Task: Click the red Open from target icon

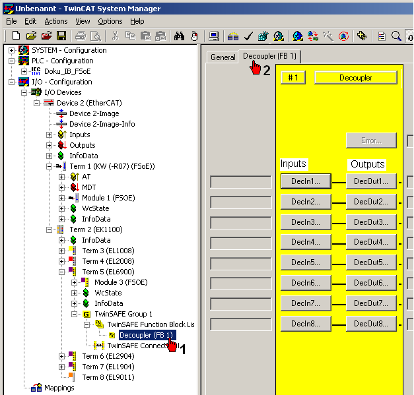Action: (x=46, y=36)
